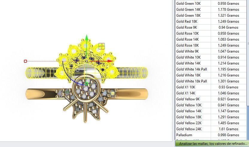The width and height of the screenshot is (249, 147).
Task: Select the 'Gold White 9K' row
Action: coord(211,51)
